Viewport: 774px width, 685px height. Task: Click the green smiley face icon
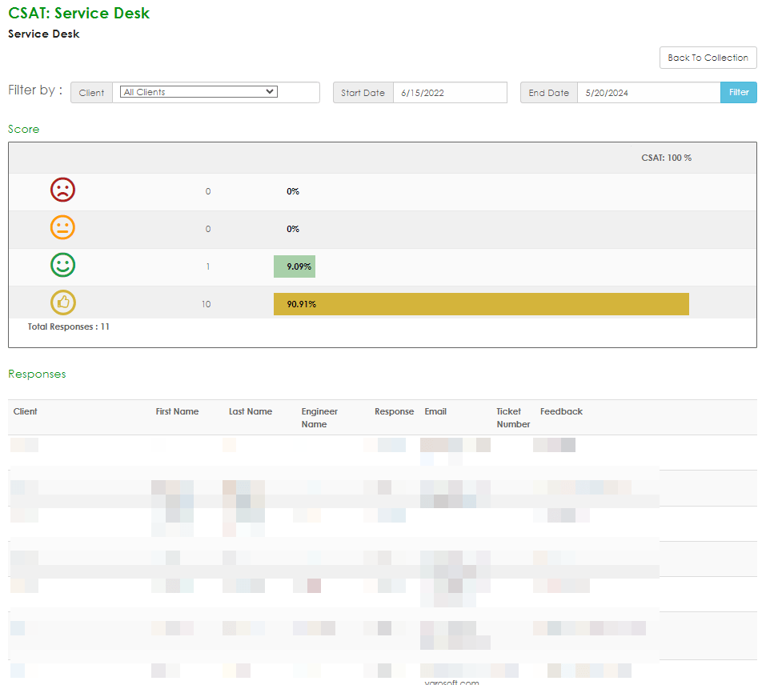[x=62, y=265]
